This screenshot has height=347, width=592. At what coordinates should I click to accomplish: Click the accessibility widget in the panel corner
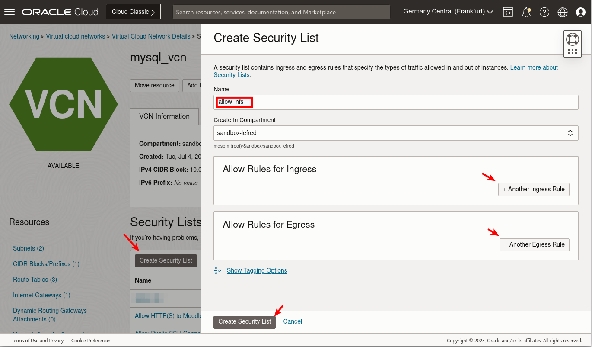(572, 43)
